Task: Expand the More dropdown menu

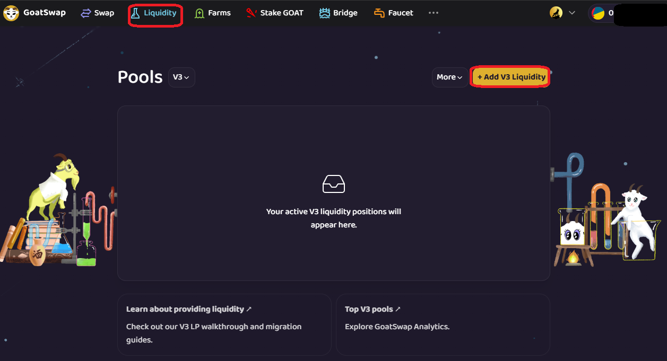Action: pos(449,77)
